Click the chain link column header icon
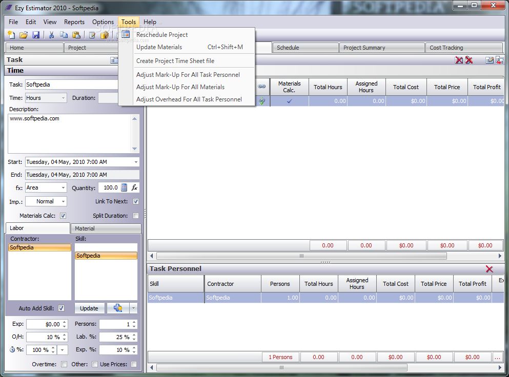 261,87
